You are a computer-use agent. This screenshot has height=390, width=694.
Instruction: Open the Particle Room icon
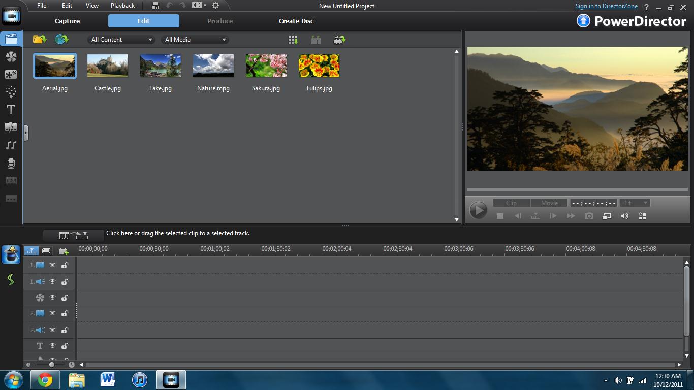point(11,92)
